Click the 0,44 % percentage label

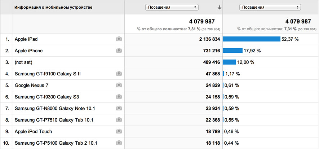pos(231,143)
